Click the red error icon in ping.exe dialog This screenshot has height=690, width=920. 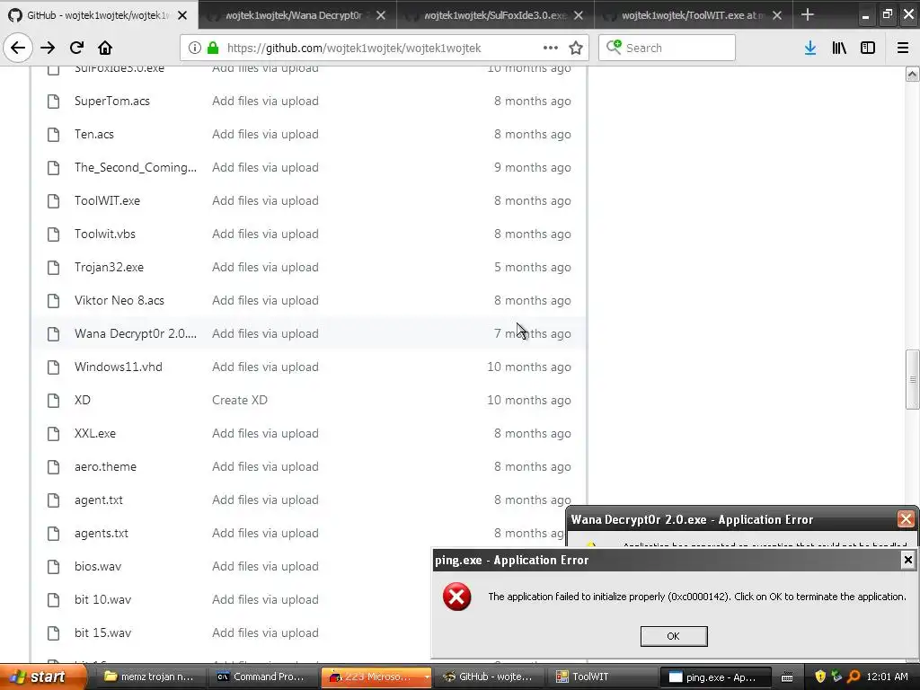[456, 597]
